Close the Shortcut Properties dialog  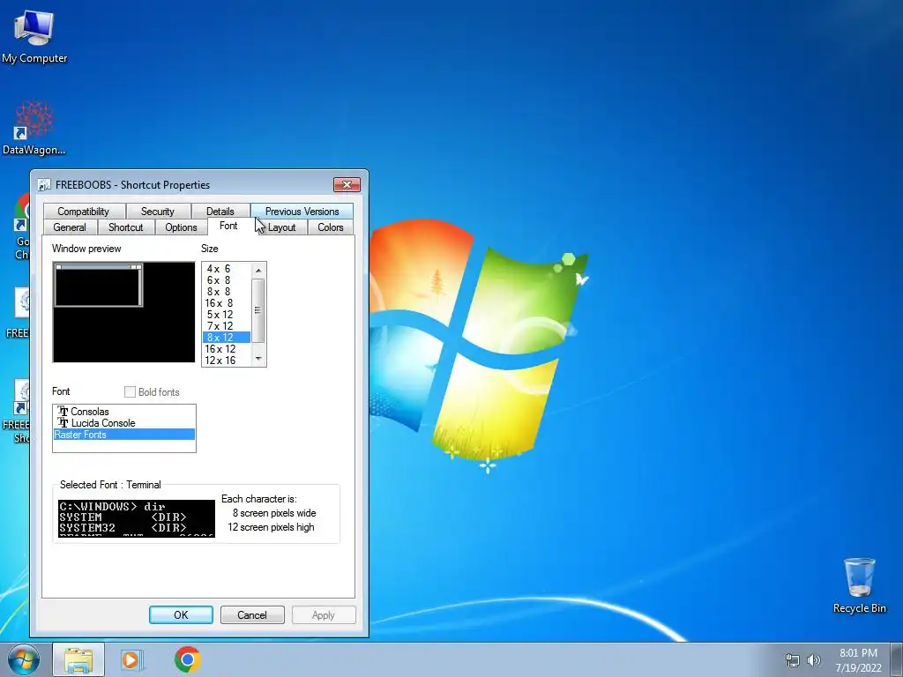coord(347,184)
